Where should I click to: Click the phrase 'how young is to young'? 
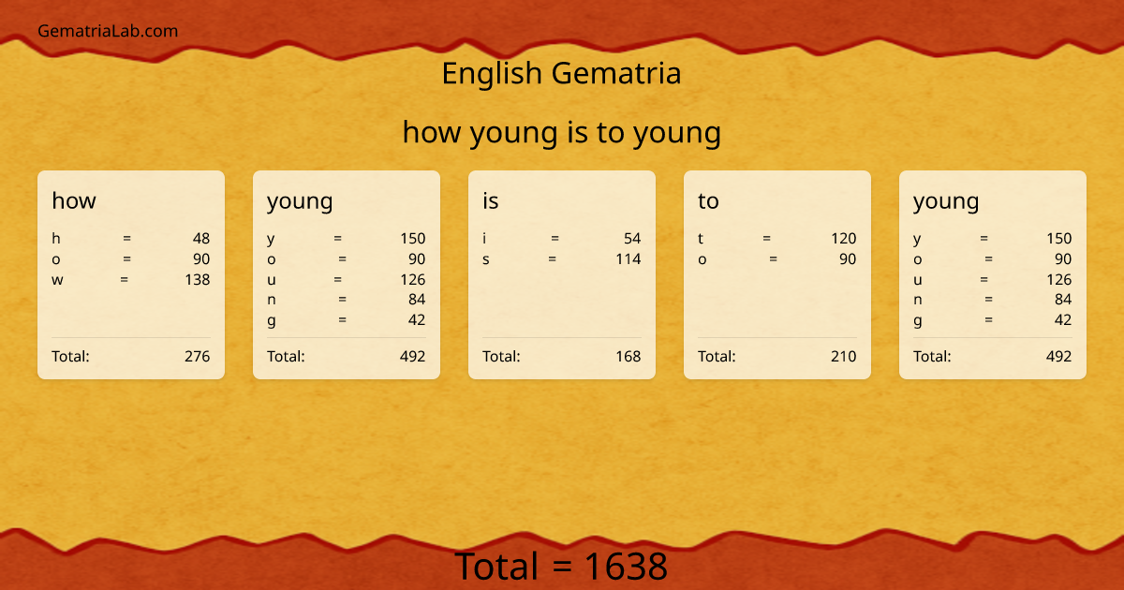click(561, 133)
